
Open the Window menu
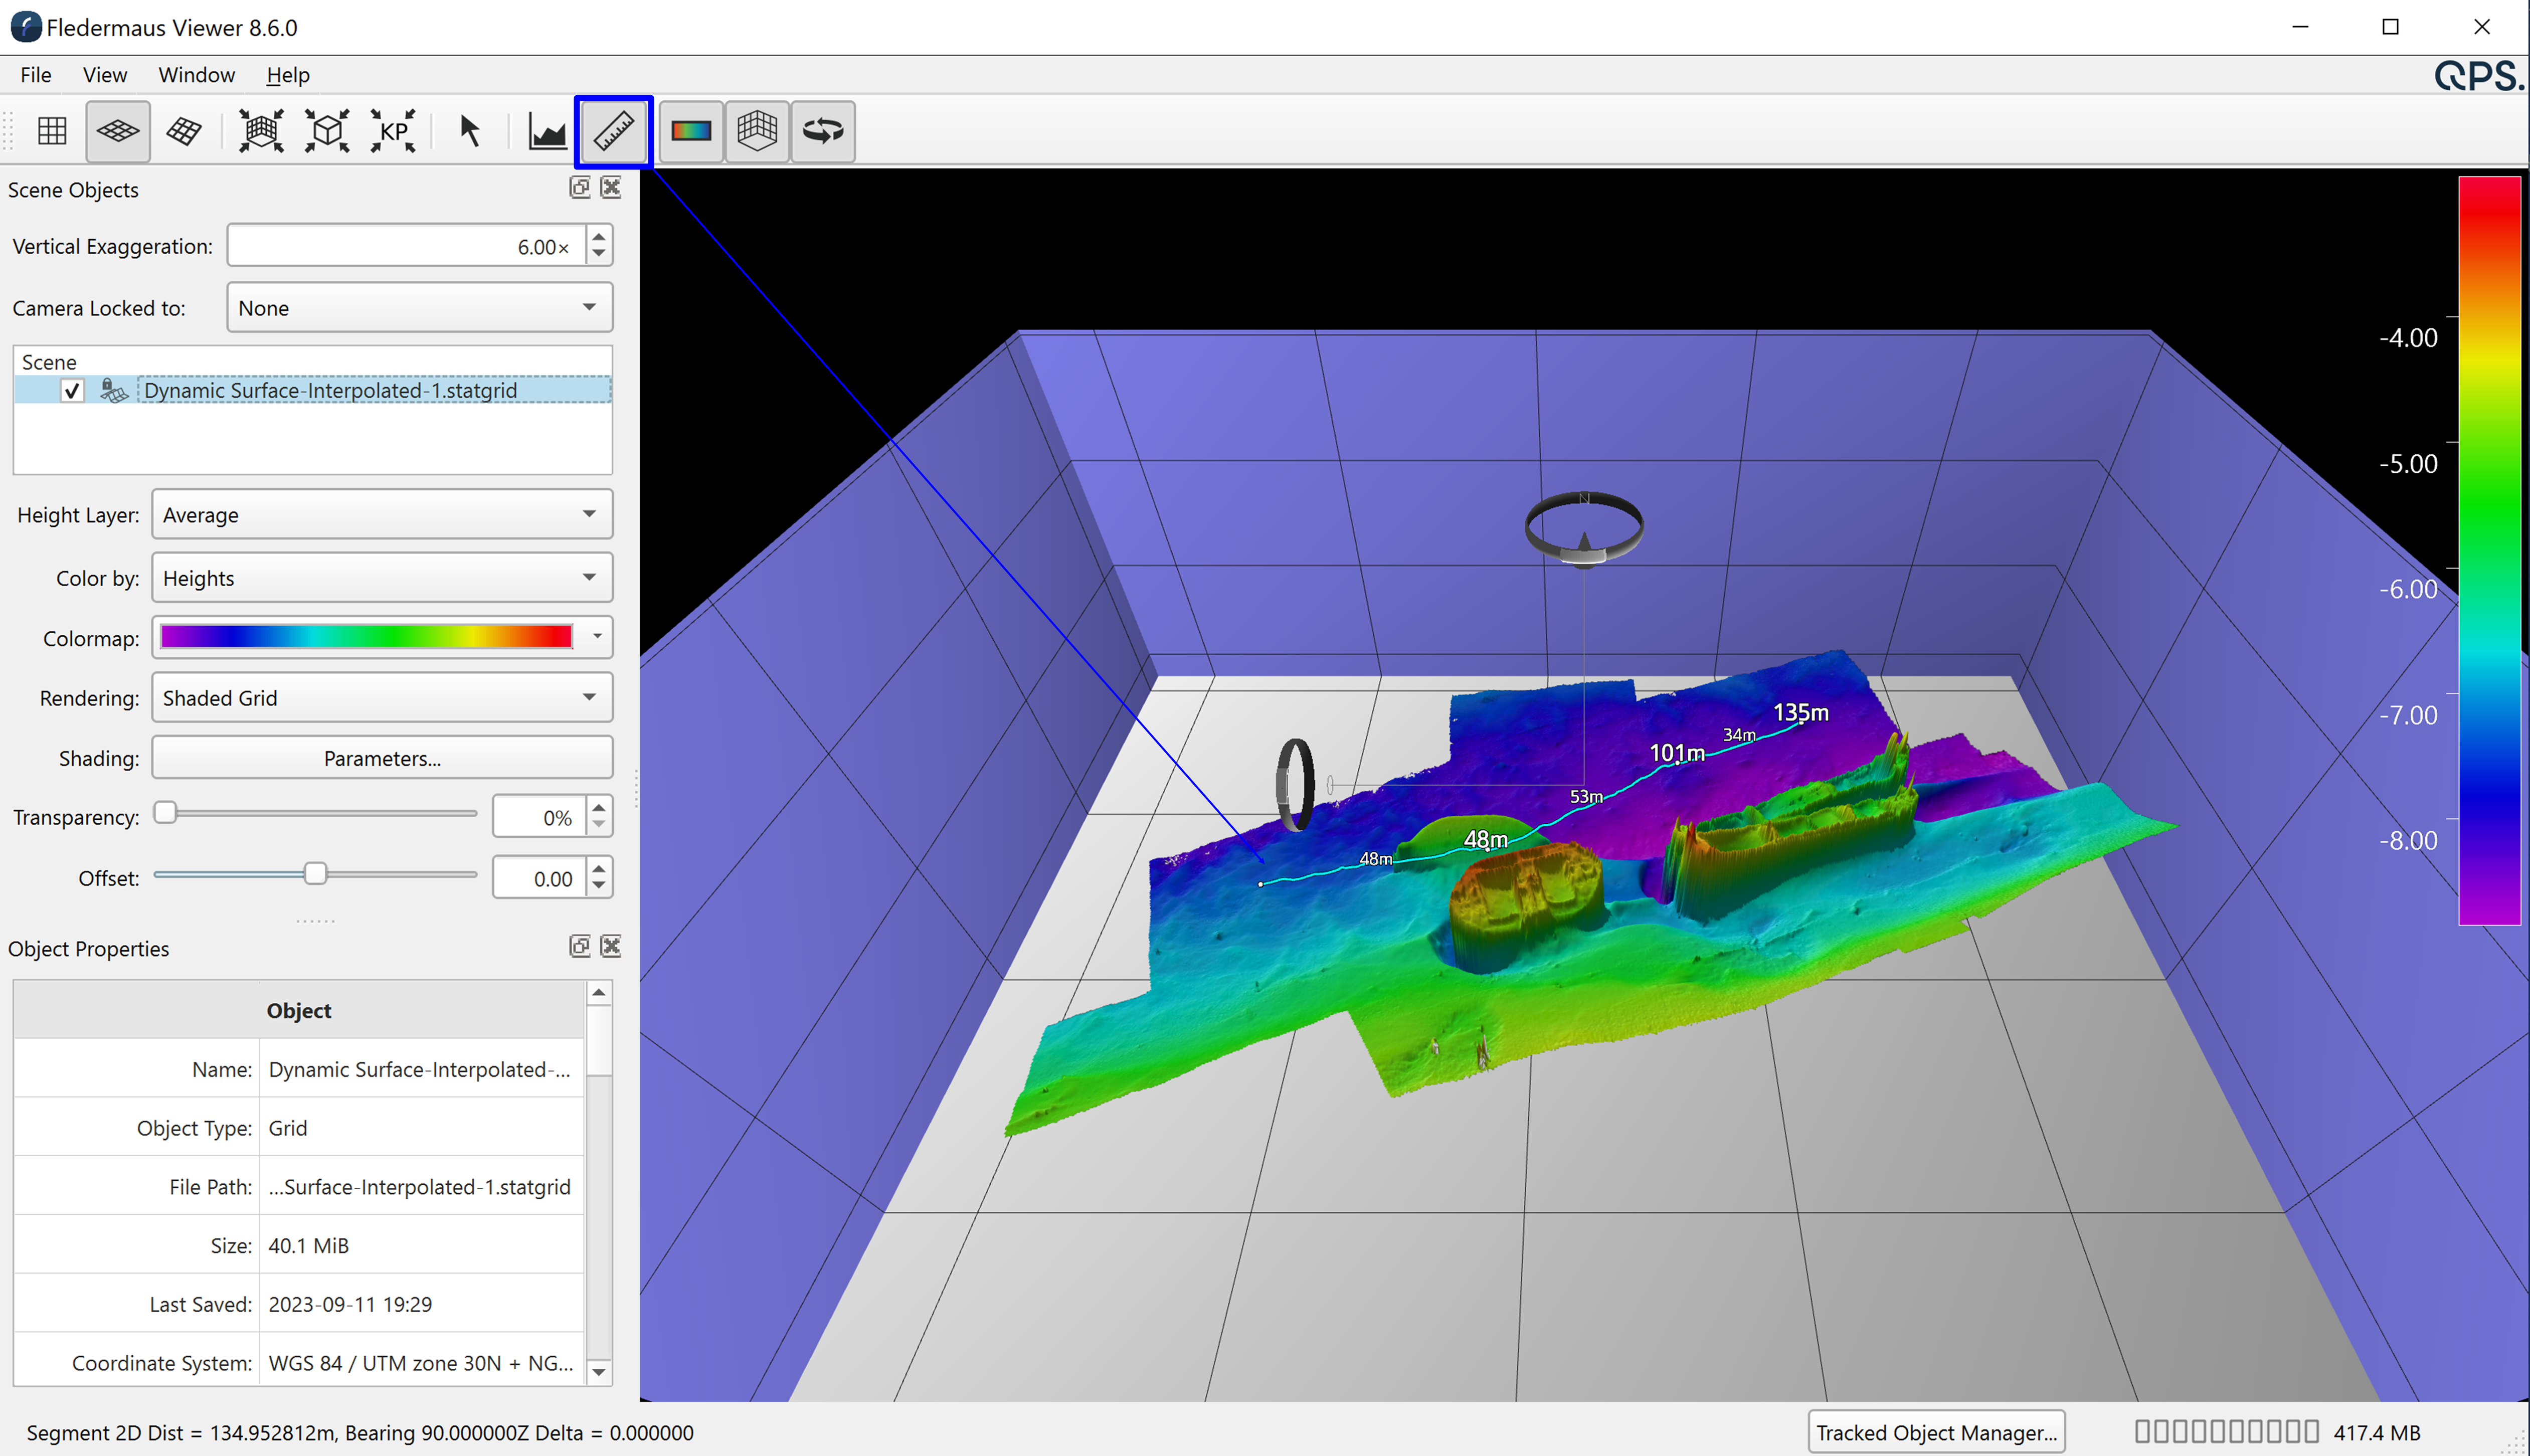click(196, 75)
